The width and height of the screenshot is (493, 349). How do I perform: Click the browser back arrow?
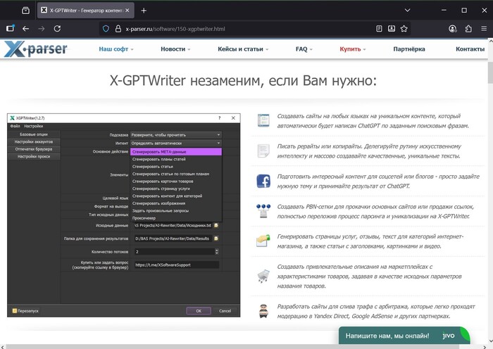pos(26,29)
